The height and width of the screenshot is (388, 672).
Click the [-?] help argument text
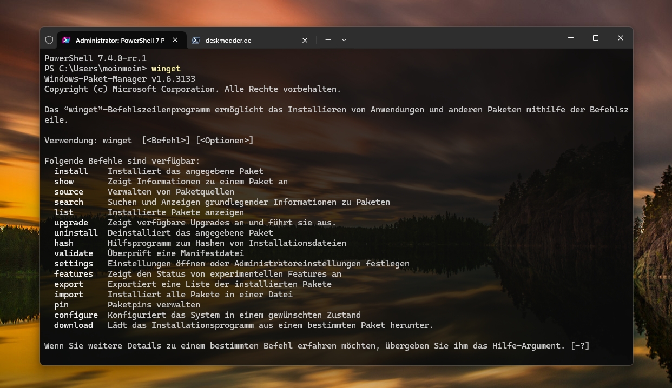coord(579,346)
